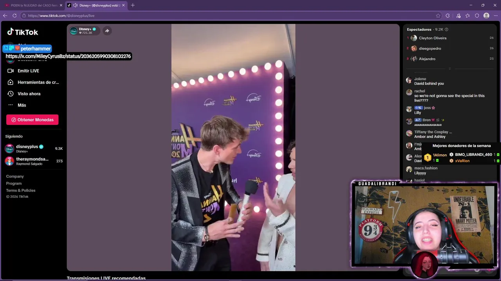Expand the viewer ranking double-chevron
The height and width of the screenshot is (281, 501).
[449, 69]
